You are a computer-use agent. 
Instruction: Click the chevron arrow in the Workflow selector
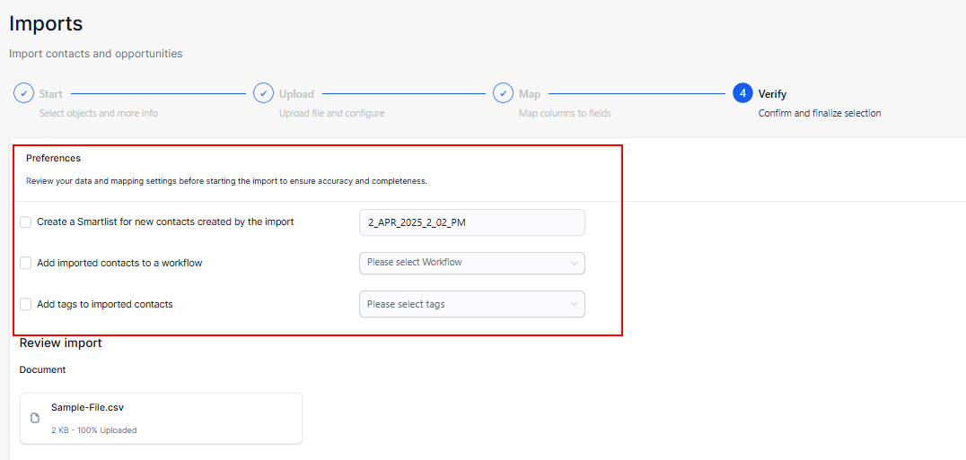click(x=574, y=264)
